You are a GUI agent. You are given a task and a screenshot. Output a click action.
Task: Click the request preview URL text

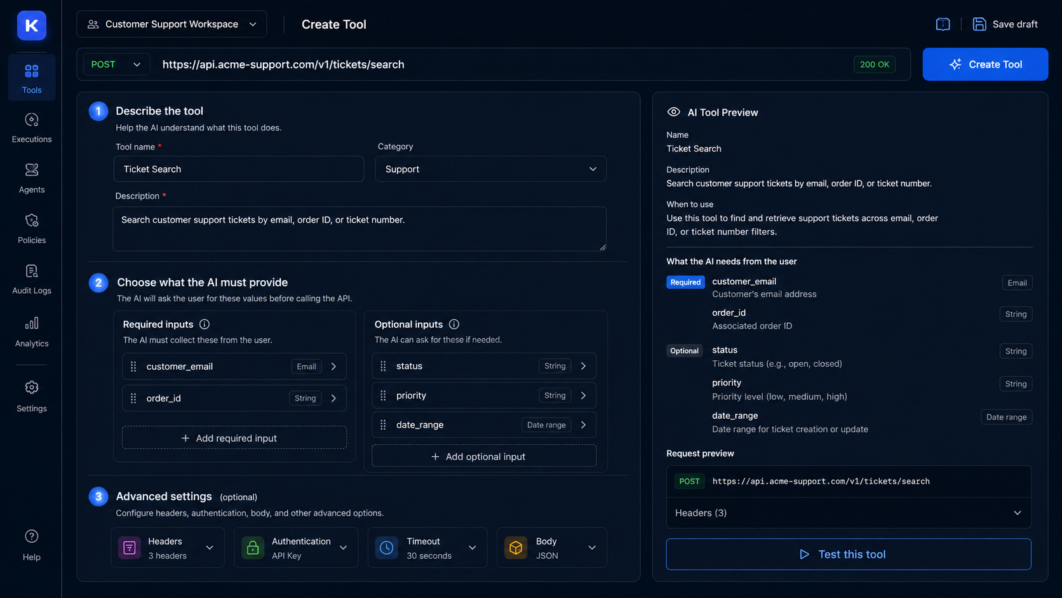click(821, 481)
